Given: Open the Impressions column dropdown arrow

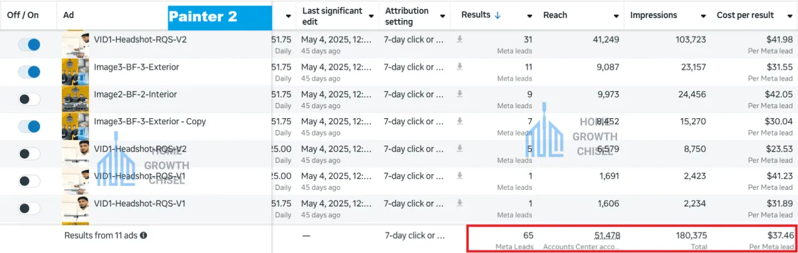Looking at the screenshot, I should click(x=702, y=16).
